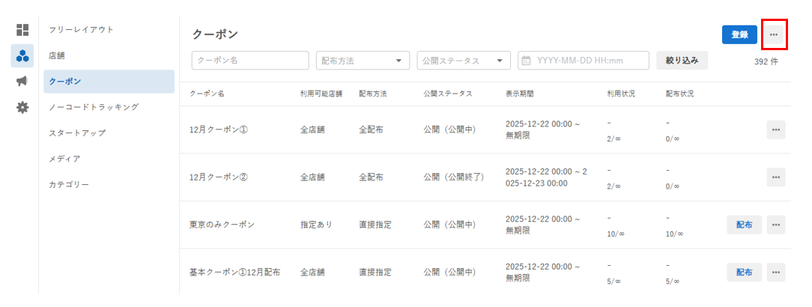This screenshot has width=812, height=307.
Task: Open more options for 12月クーポン② row
Action: [776, 177]
